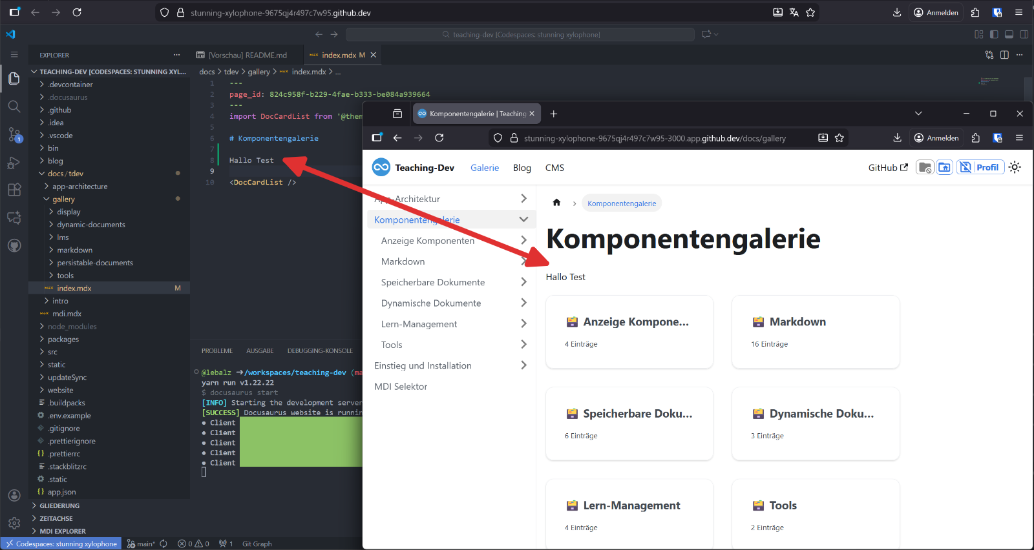Open Run and Debug view
1034x550 pixels.
pyautogui.click(x=14, y=163)
